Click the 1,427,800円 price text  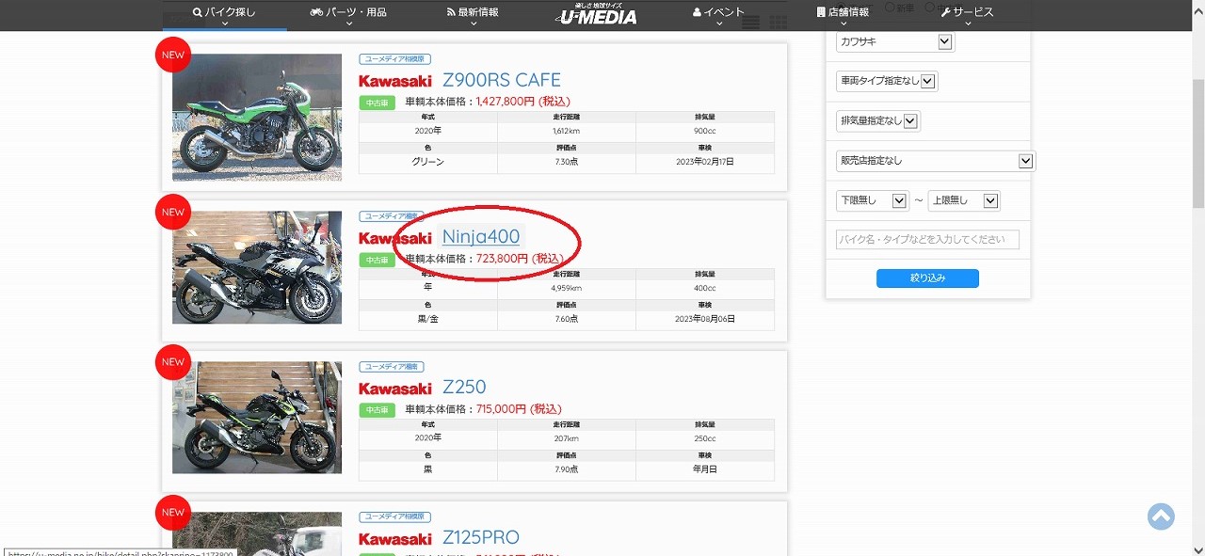tap(522, 102)
